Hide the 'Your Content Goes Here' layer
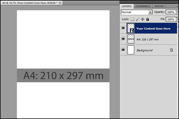Viewport: 179px width, 119px height. click(x=123, y=28)
